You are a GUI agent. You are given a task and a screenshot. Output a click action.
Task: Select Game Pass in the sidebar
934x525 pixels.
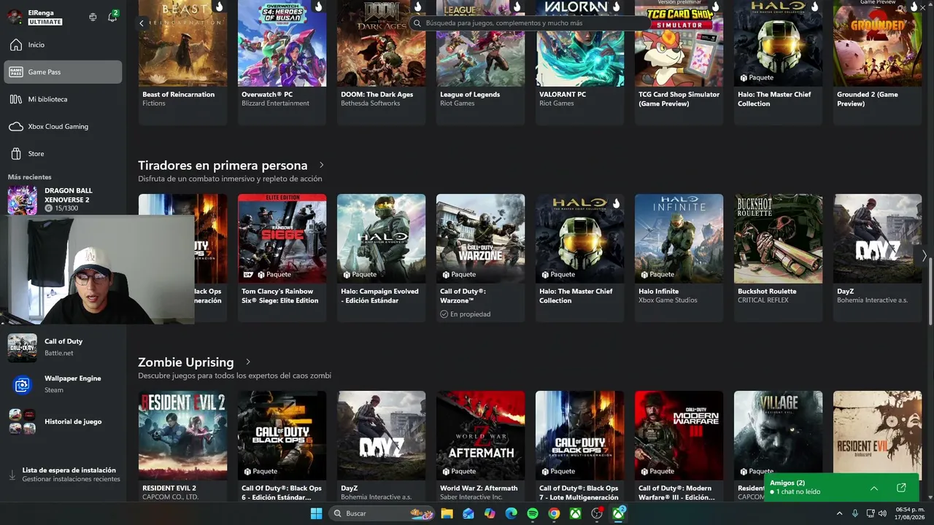63,72
